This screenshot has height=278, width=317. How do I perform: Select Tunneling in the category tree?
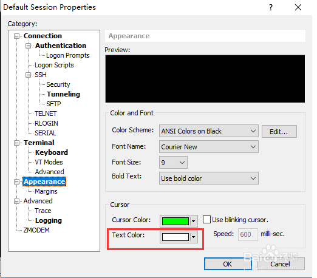[x=63, y=94]
